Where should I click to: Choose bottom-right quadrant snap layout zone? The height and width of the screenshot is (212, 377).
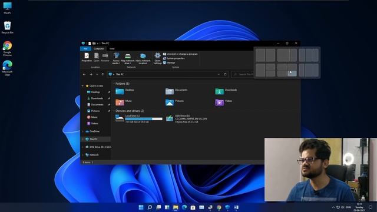tap(292, 73)
